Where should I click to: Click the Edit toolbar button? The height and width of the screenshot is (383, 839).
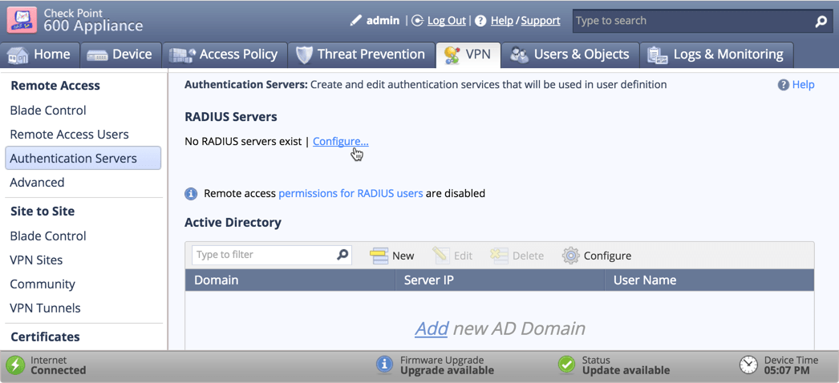click(x=452, y=256)
